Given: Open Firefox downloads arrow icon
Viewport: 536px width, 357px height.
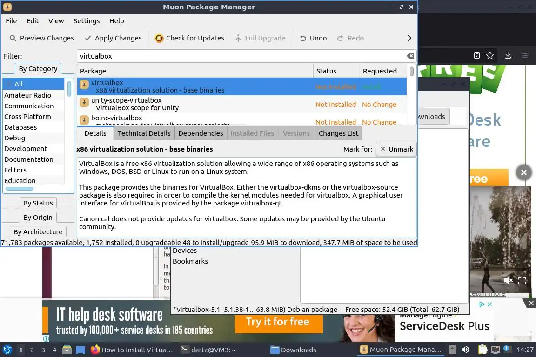Looking at the screenshot, I should point(508,55).
